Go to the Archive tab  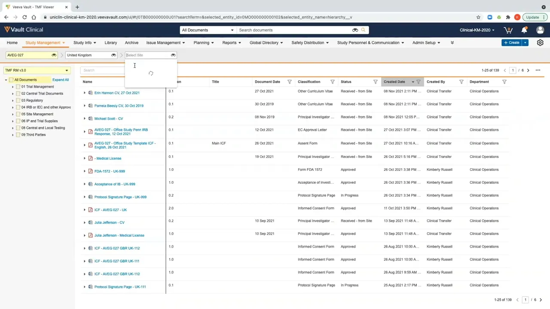[131, 42]
